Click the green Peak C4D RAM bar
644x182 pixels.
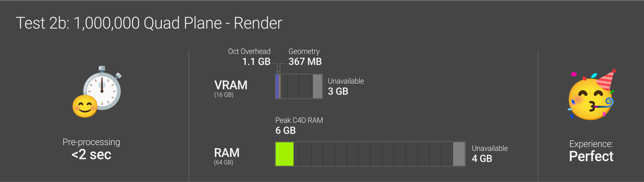285,154
